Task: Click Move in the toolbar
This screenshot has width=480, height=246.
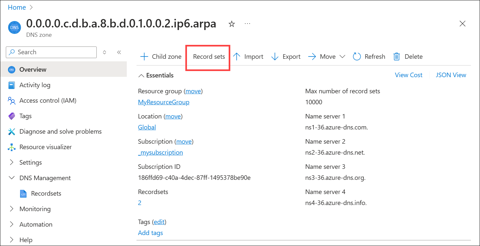Action: 328,56
